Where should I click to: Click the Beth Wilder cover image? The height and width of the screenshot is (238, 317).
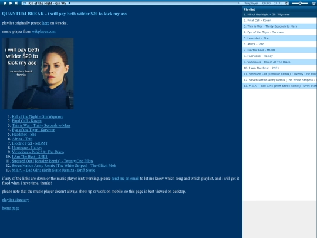[38, 73]
